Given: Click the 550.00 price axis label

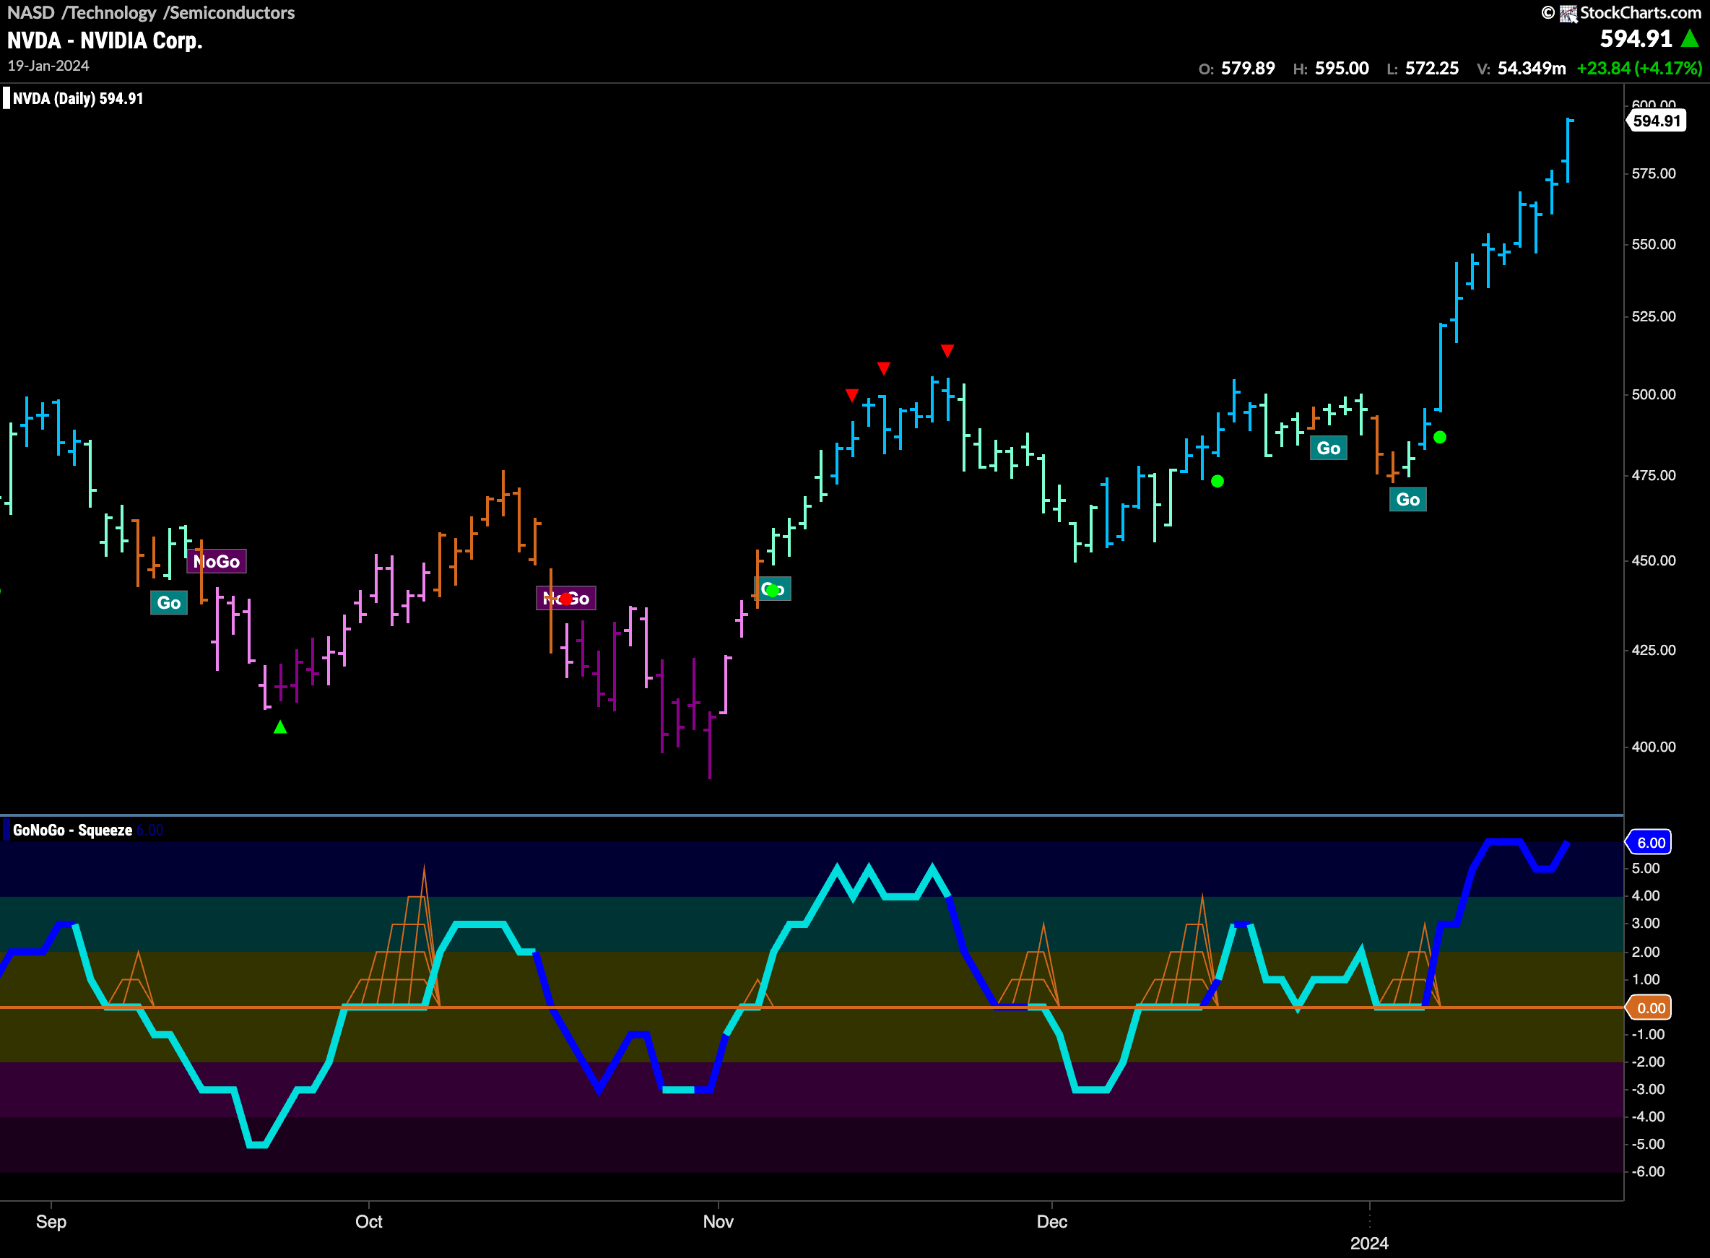Looking at the screenshot, I should pos(1653,244).
